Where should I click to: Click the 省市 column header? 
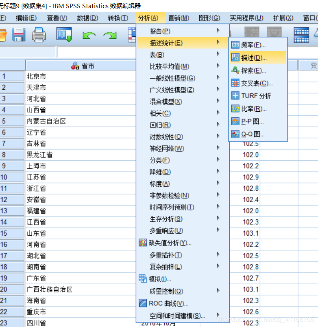tap(81, 66)
